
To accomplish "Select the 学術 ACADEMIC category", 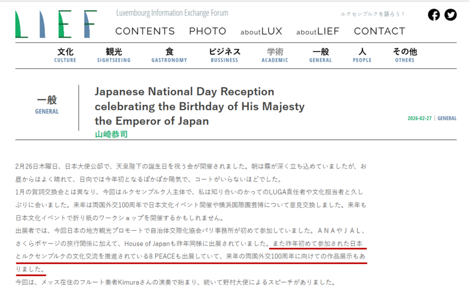I will [x=275, y=55].
